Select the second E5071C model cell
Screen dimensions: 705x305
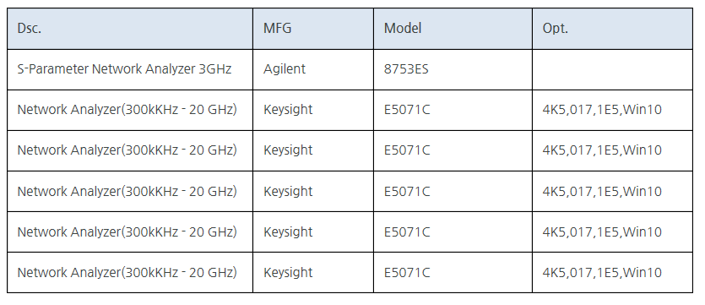click(453, 150)
